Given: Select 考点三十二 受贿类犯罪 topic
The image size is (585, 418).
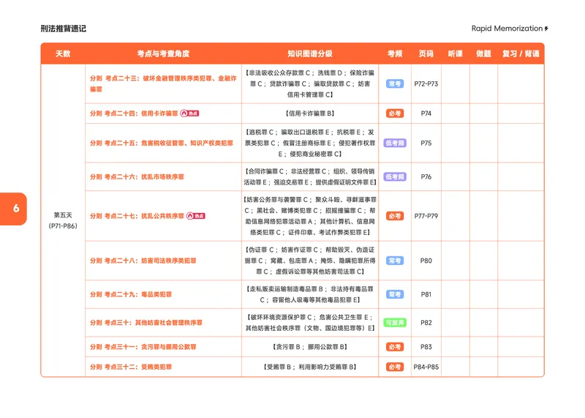Looking at the screenshot, I should (x=131, y=367).
